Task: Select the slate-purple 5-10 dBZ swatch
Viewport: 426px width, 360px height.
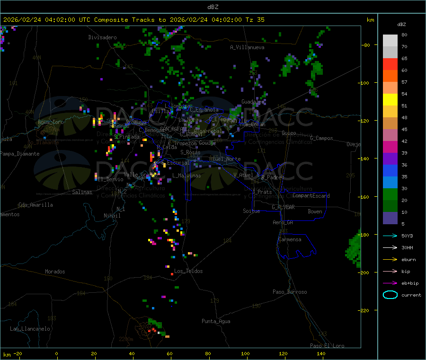Action: [390, 218]
